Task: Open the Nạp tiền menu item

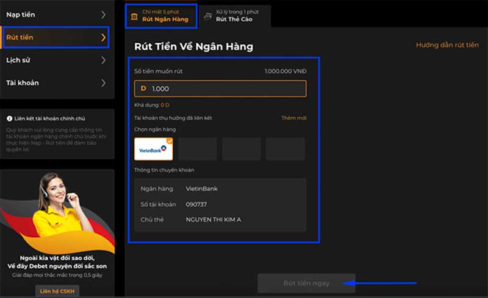Action: pyautogui.click(x=57, y=15)
